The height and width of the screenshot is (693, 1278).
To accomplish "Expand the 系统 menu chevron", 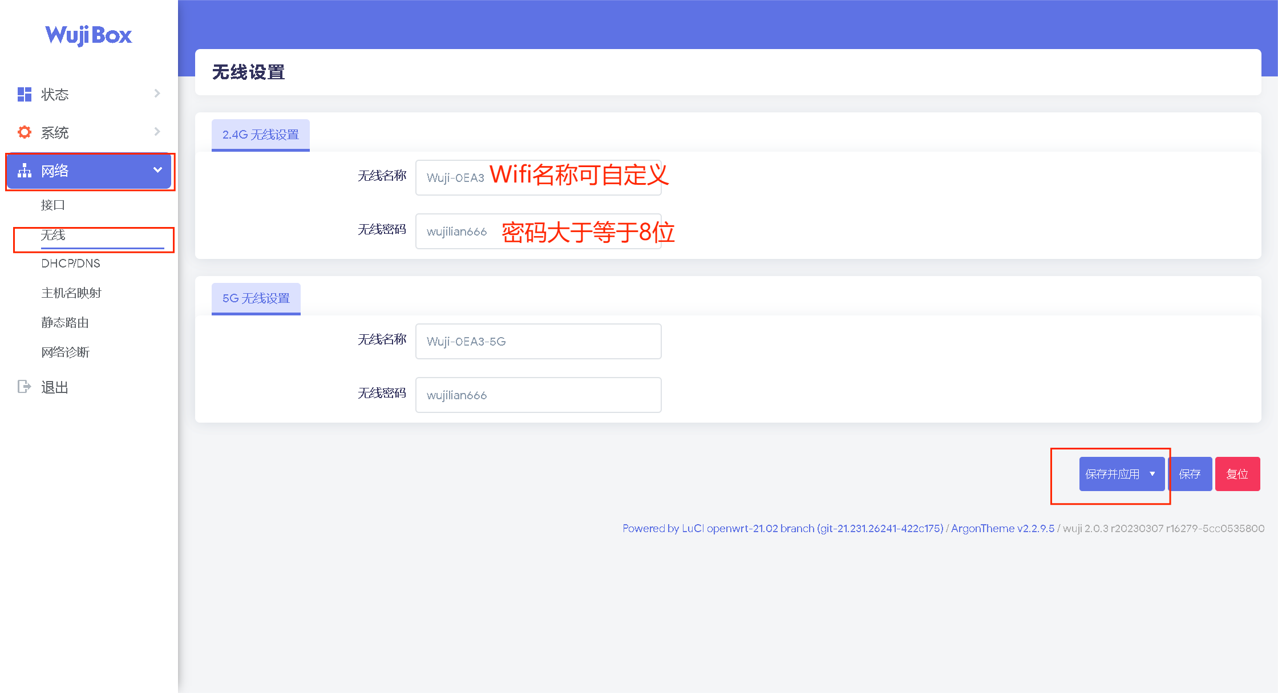I will point(157,132).
